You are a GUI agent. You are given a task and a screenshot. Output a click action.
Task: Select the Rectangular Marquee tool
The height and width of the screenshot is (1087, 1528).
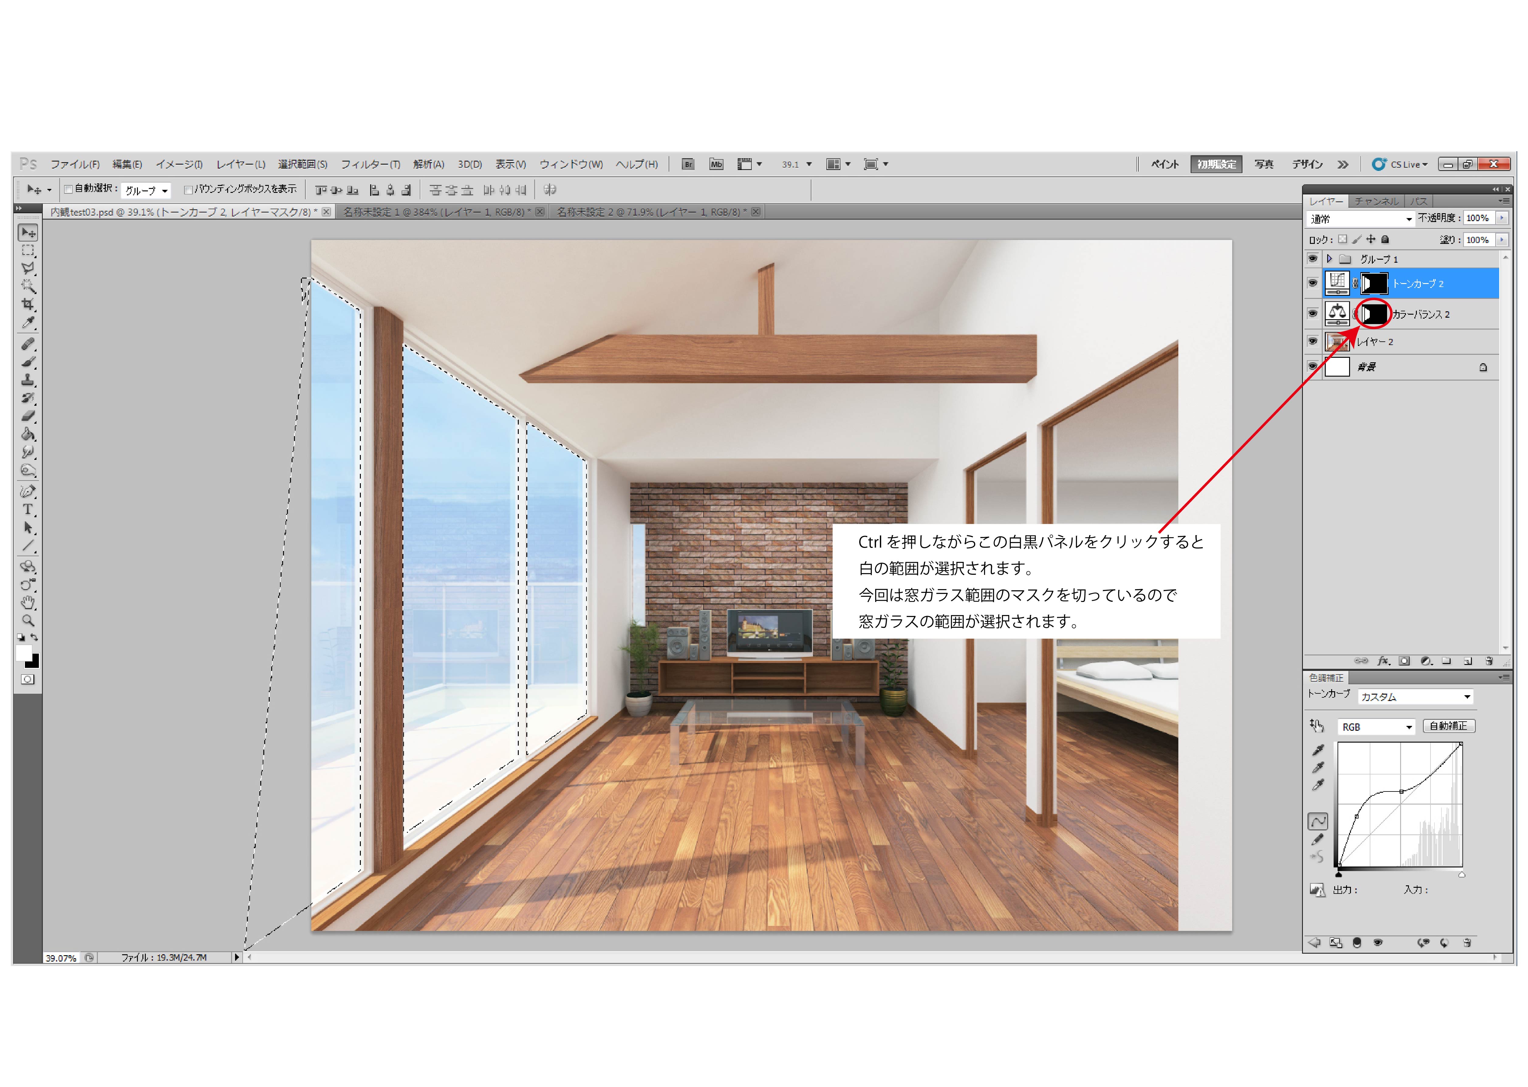click(x=27, y=250)
